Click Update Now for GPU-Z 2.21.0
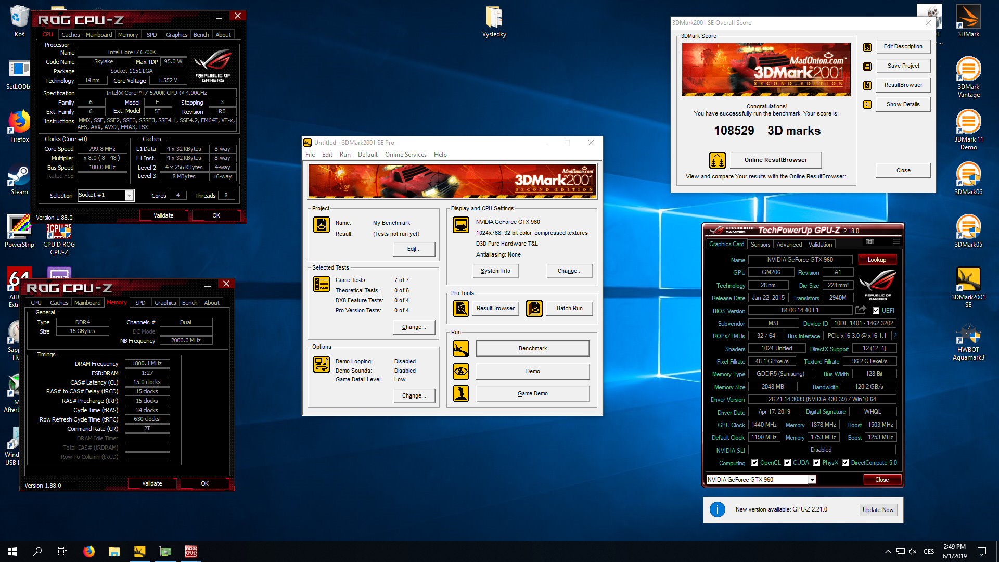 [x=878, y=510]
